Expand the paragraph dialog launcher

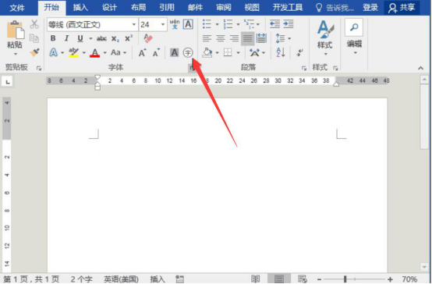[x=304, y=68]
